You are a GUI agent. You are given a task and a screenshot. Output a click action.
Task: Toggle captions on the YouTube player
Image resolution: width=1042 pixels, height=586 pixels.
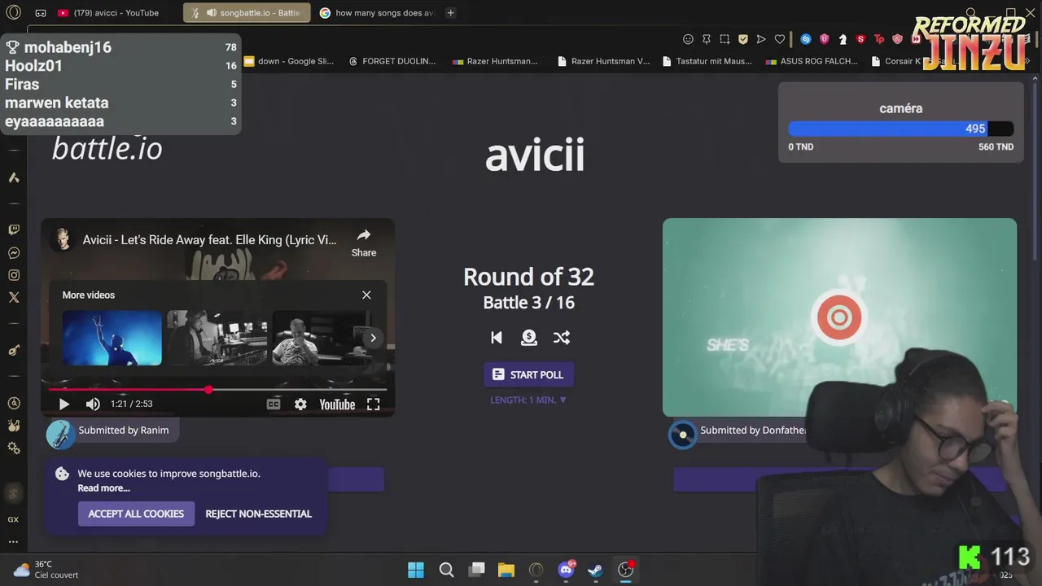click(x=274, y=404)
